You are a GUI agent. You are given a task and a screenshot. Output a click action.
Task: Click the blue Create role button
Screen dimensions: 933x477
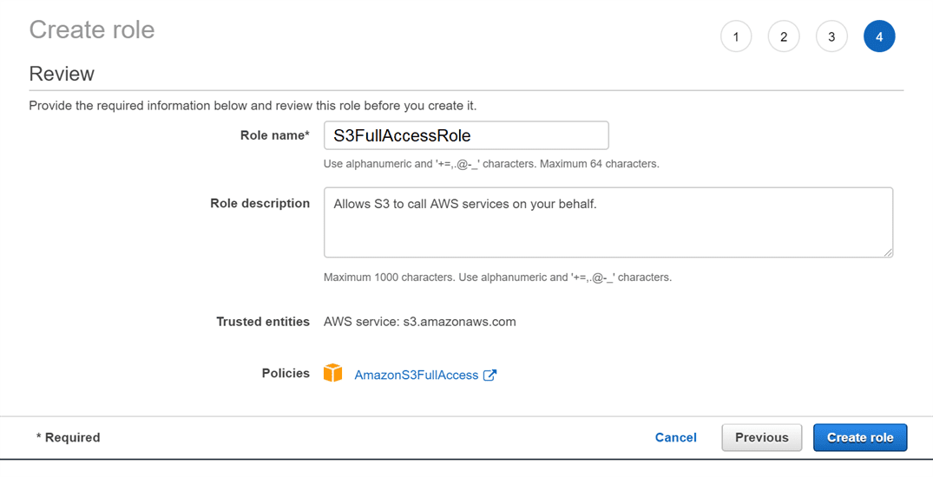[x=859, y=437]
